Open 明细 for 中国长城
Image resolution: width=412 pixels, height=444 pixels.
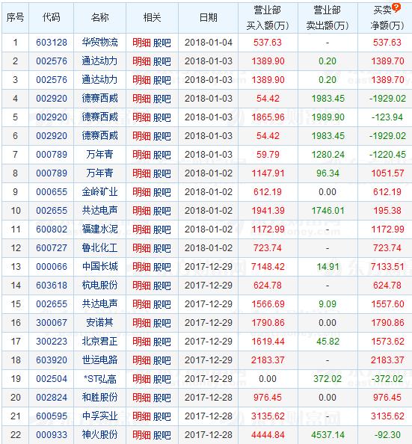point(141,267)
